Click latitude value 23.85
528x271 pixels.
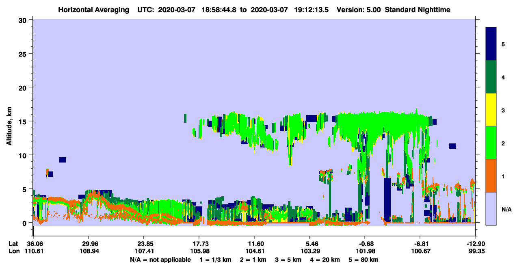coord(144,244)
